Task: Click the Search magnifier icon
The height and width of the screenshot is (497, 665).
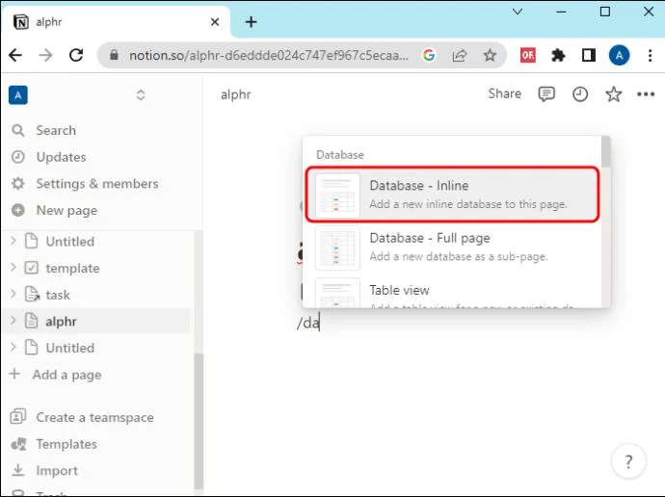Action: click(x=17, y=130)
